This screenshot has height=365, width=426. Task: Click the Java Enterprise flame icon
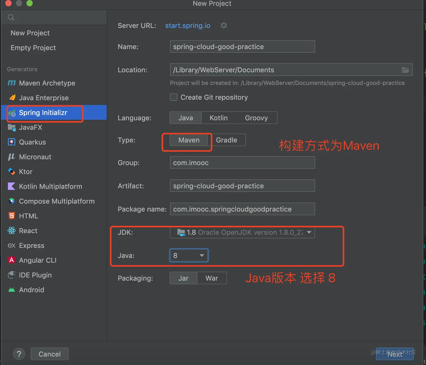(12, 98)
